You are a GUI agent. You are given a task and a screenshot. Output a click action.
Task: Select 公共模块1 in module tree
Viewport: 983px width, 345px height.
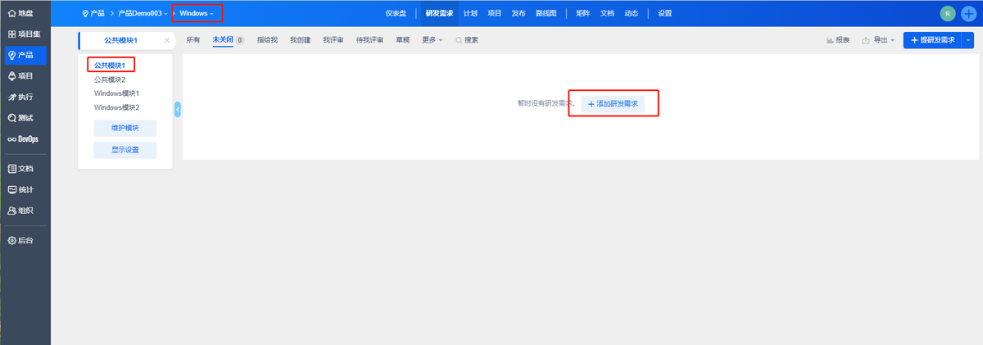(110, 65)
